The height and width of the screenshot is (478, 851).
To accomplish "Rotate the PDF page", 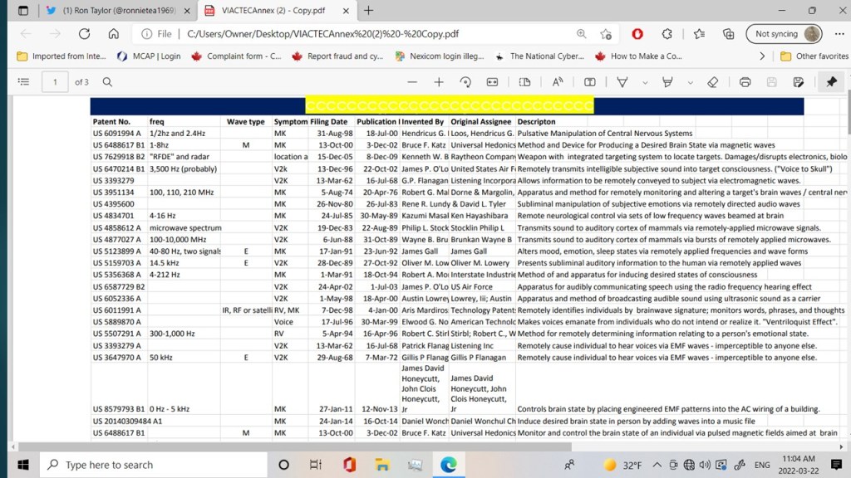I will click(x=465, y=82).
